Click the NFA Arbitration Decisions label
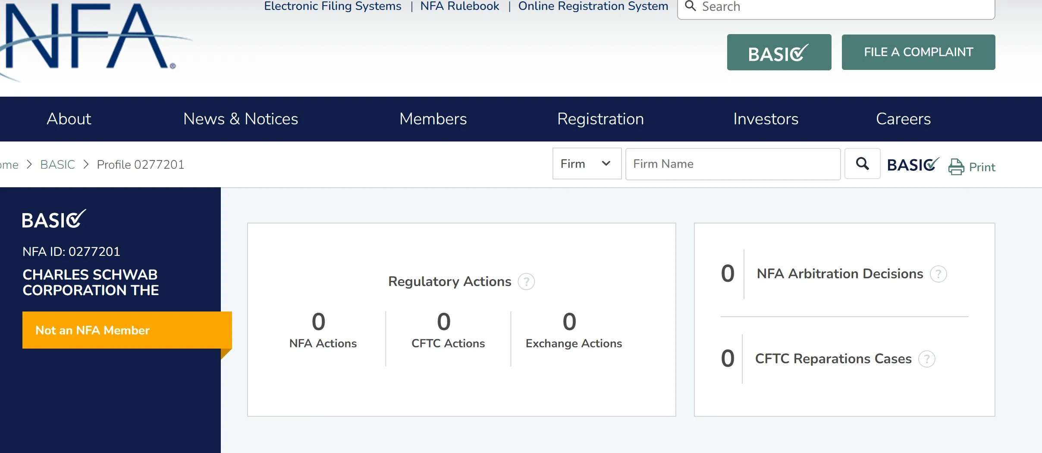Screen dimensions: 1042x453 tap(840, 274)
